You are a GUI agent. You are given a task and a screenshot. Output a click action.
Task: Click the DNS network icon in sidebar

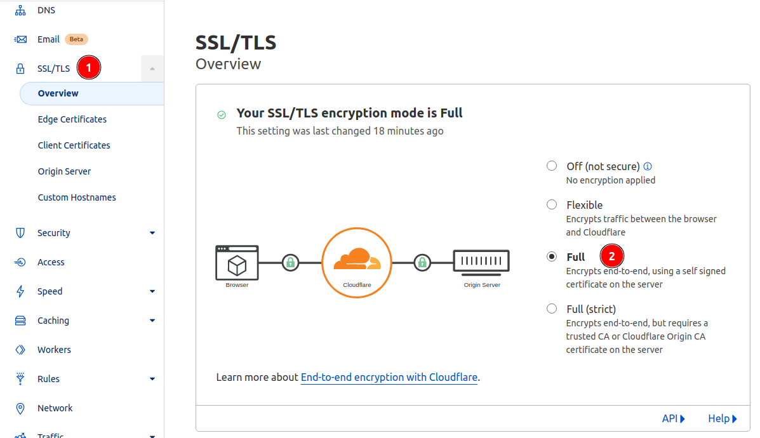(x=20, y=10)
